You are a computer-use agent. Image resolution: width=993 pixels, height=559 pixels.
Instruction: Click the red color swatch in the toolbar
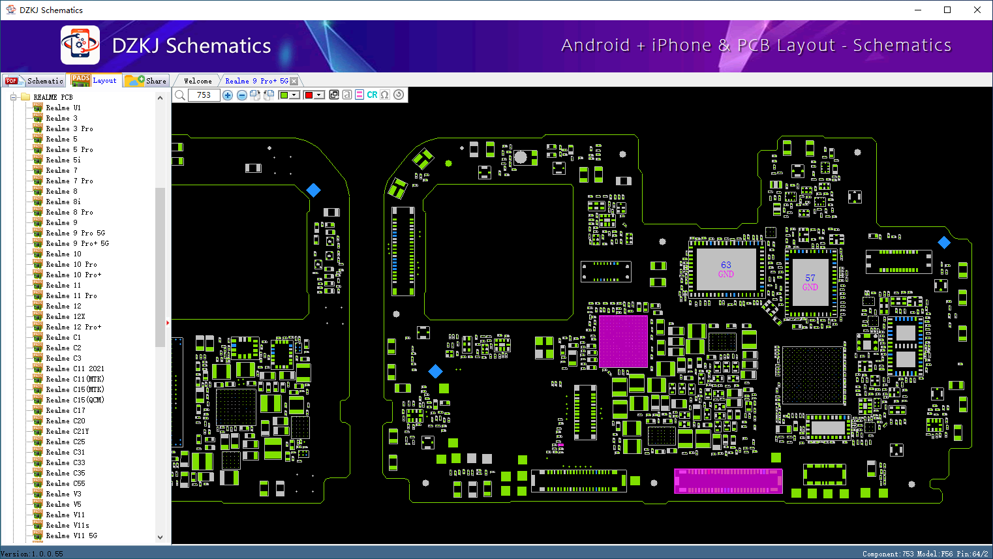click(309, 95)
